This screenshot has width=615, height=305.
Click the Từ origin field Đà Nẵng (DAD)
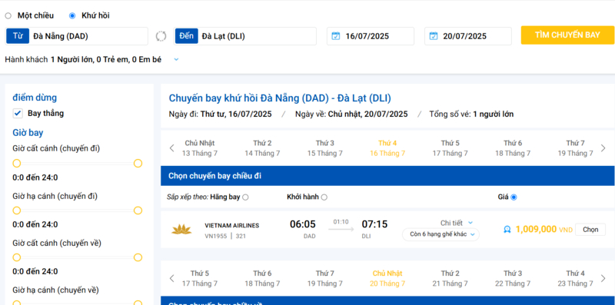(76, 36)
